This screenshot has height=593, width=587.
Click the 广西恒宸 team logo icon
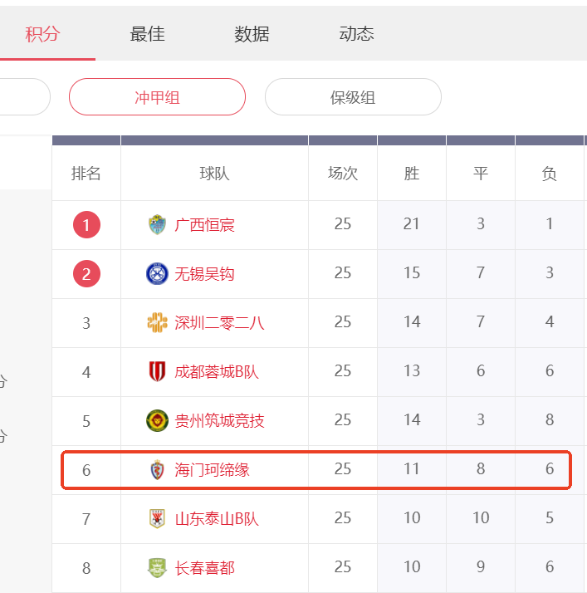[157, 224]
